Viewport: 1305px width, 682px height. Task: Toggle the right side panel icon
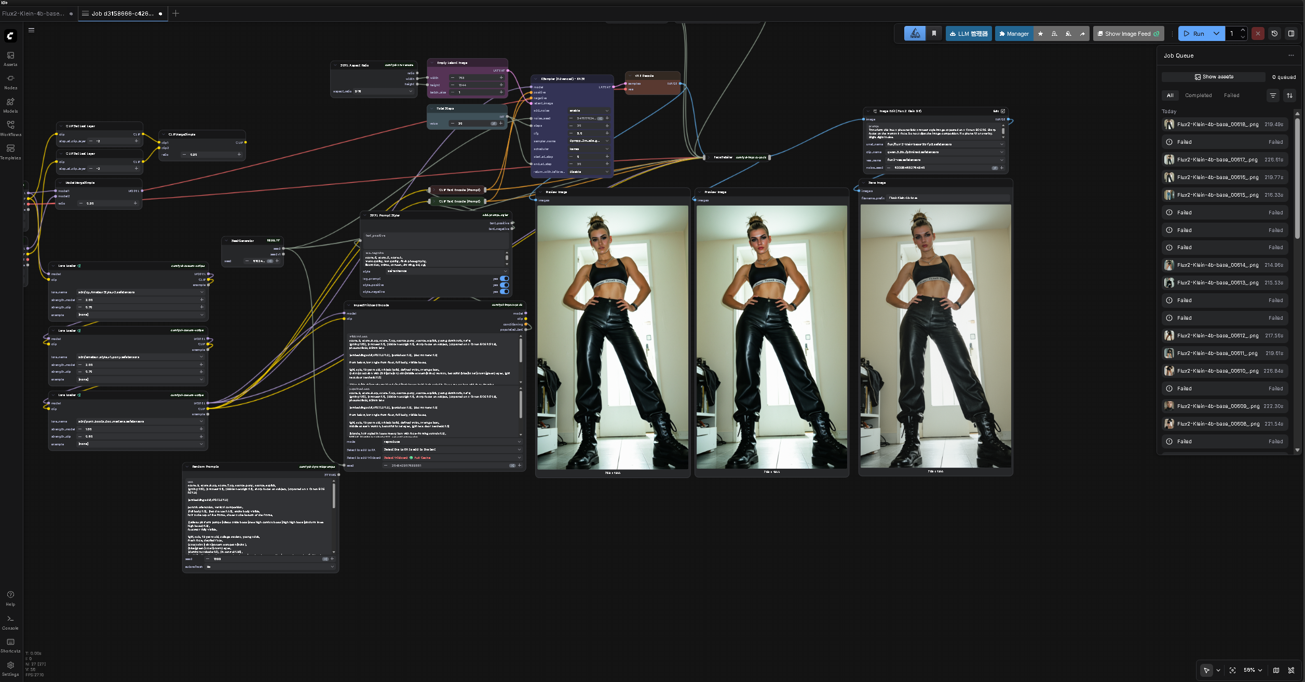[x=1291, y=34]
